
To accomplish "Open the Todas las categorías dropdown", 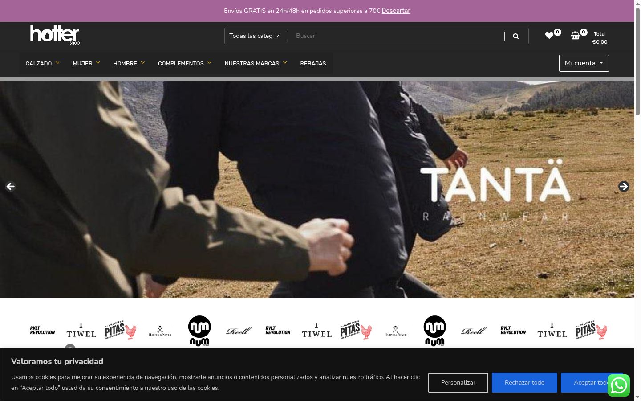I will (255, 36).
